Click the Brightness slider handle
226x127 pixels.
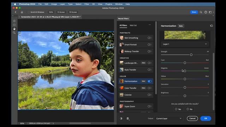(185, 96)
